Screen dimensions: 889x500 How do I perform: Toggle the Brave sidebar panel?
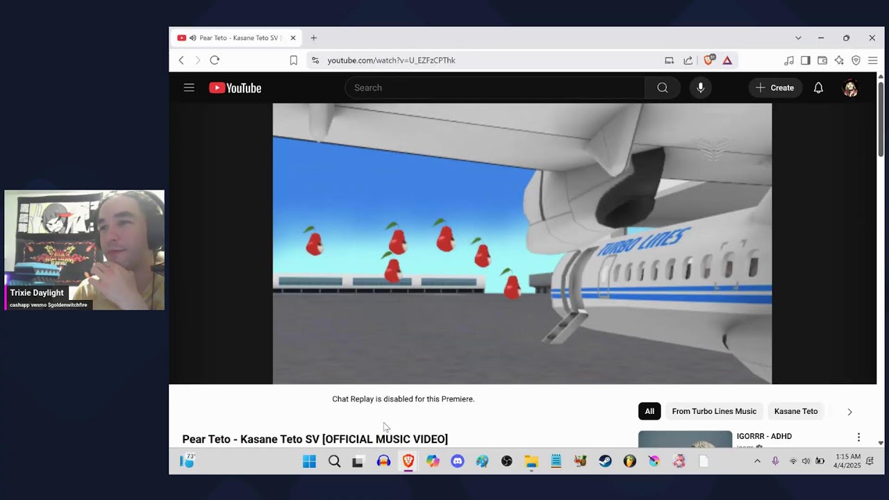click(x=806, y=60)
